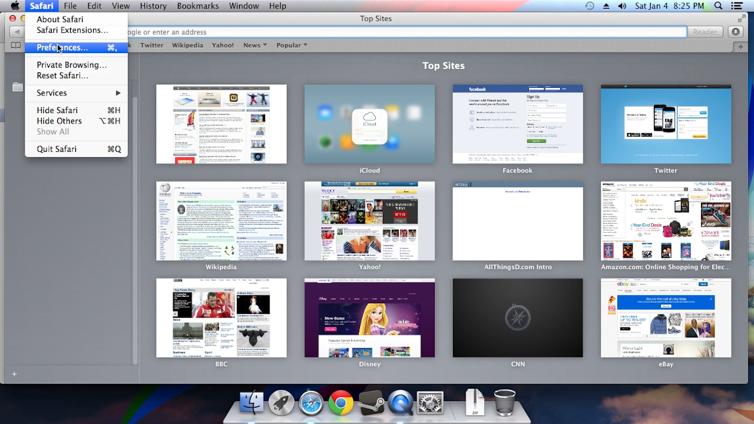Open the Facebook top site thumbnail
This screenshot has width=754, height=424.
point(518,124)
